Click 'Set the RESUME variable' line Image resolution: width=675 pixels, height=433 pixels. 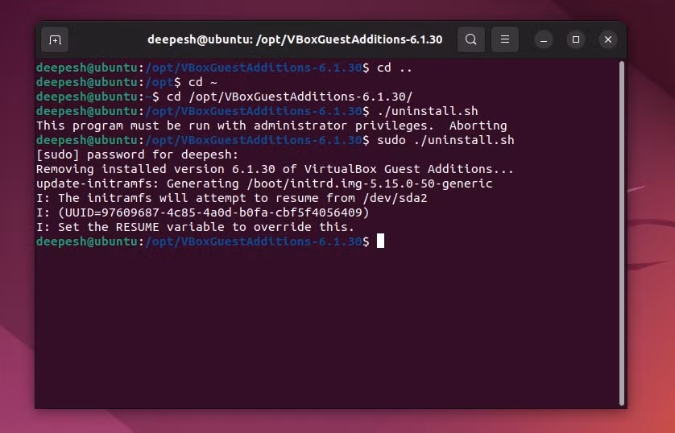pos(196,227)
